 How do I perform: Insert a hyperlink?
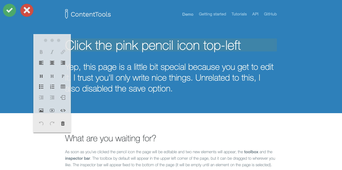[x=63, y=52]
